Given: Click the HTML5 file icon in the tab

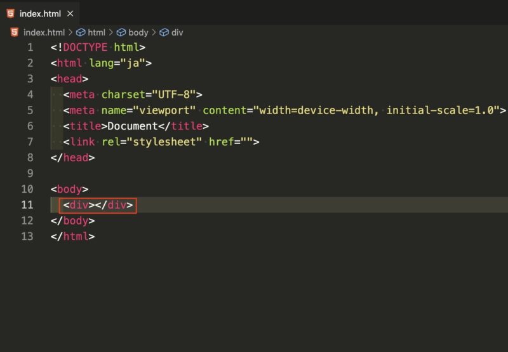Looking at the screenshot, I should (11, 13).
